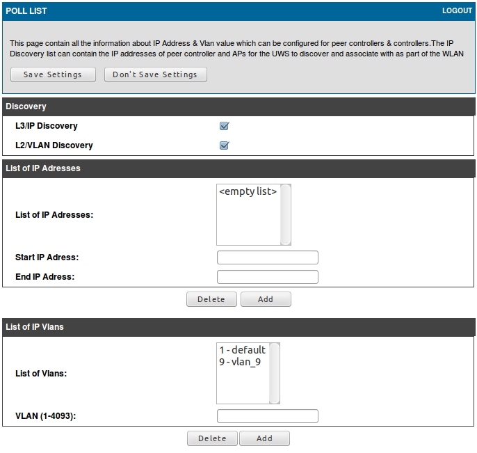
Task: Click Don't Save Settings button
Action: 155,74
